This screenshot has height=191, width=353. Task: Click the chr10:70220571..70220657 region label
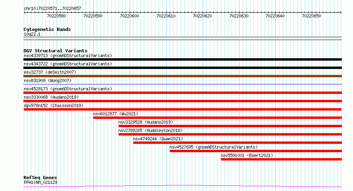tap(52, 8)
